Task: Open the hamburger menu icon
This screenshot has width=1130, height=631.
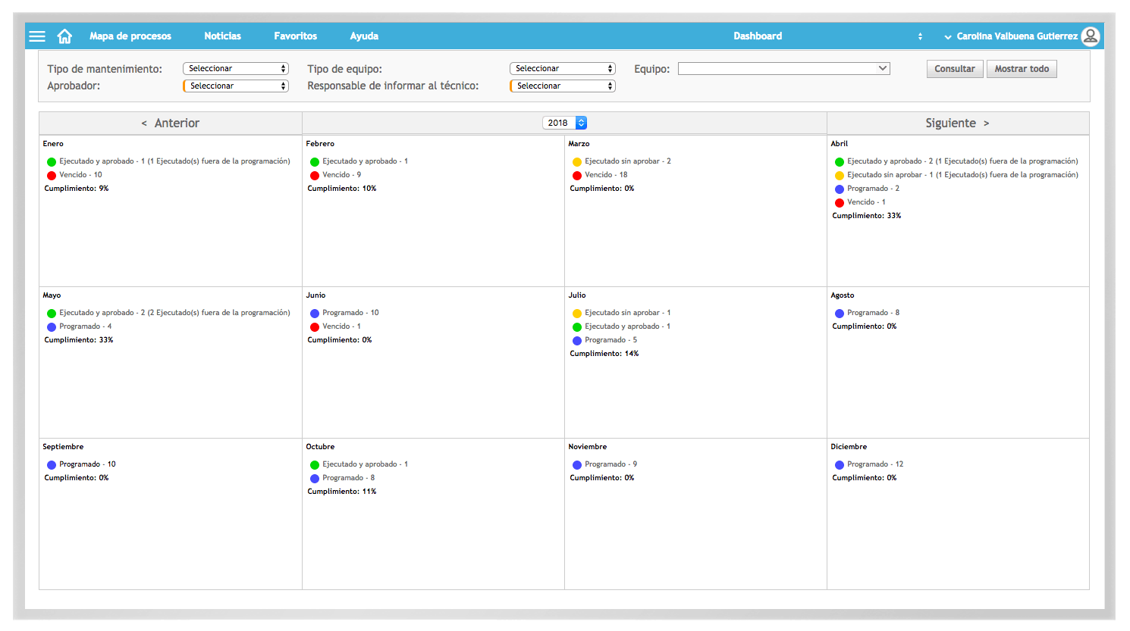Action: (x=37, y=36)
